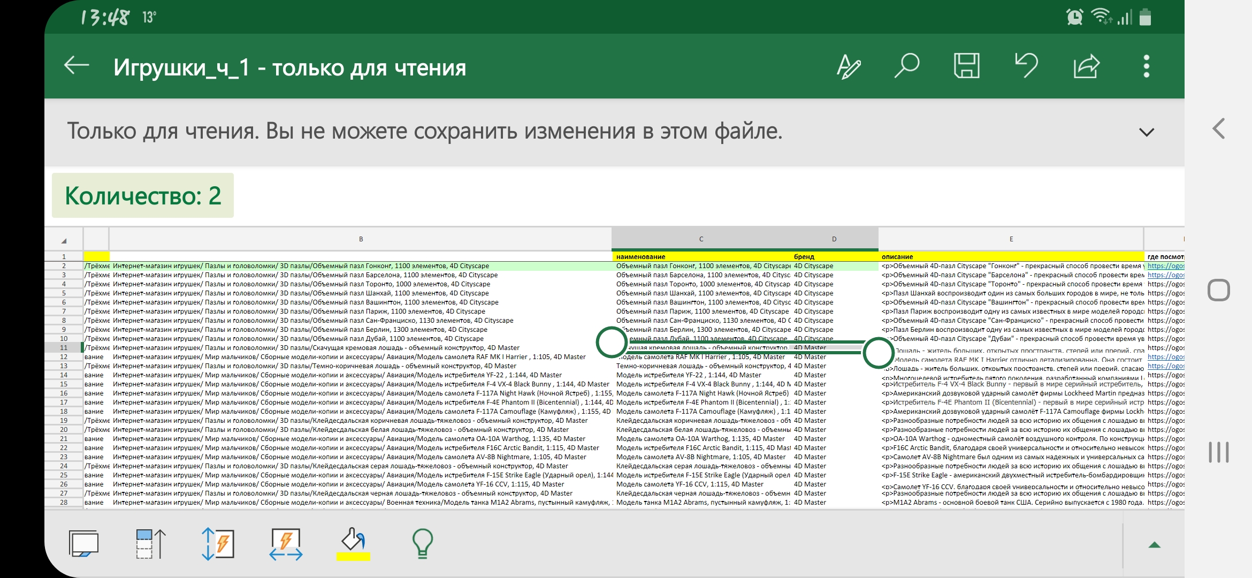The width and height of the screenshot is (1252, 578).
Task: Open the lightbulb Tell Me icon
Action: (x=422, y=544)
